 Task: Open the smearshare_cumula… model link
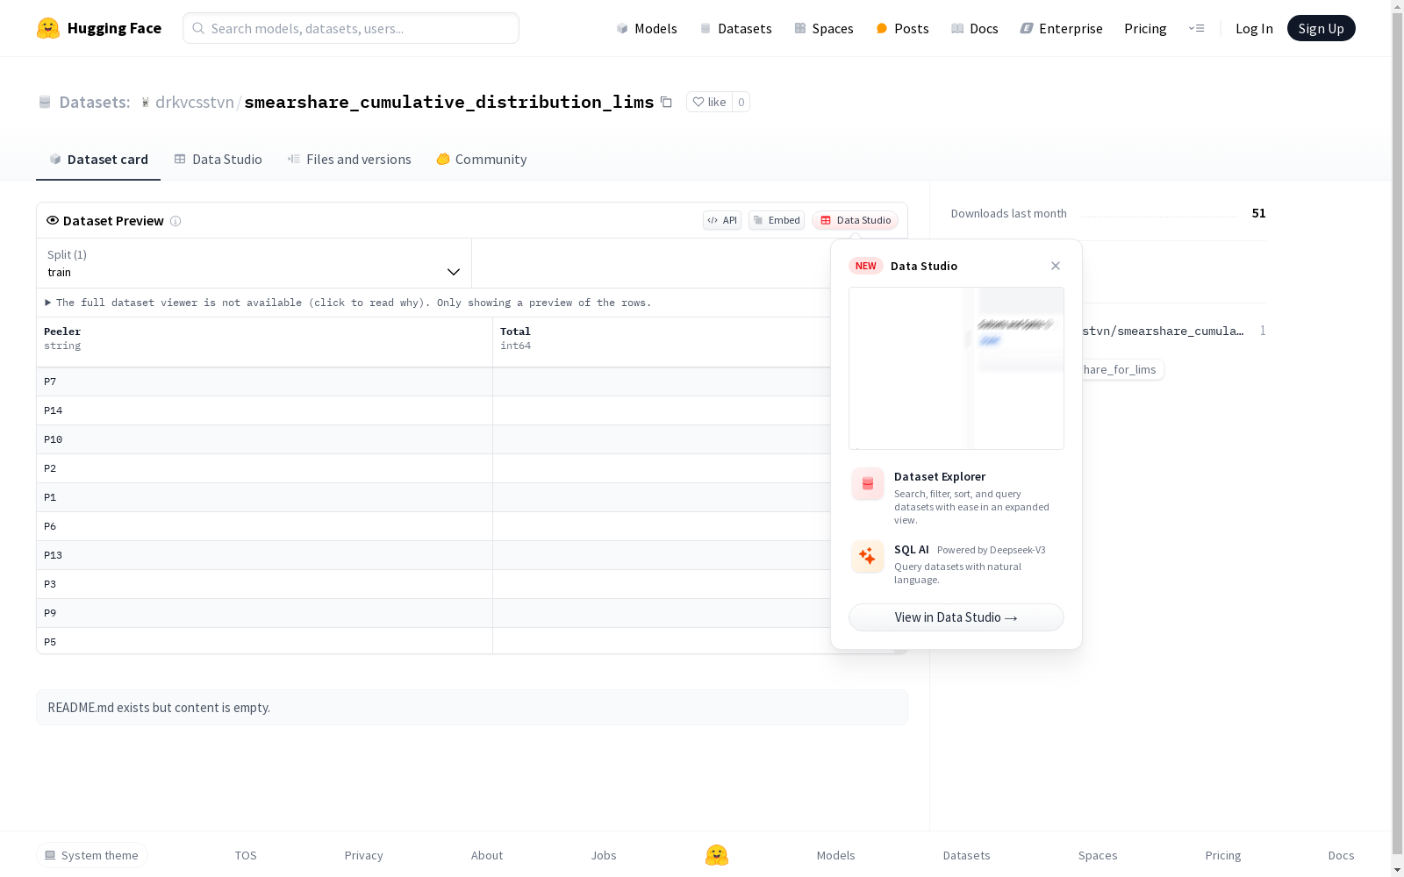pyautogui.click(x=1163, y=331)
